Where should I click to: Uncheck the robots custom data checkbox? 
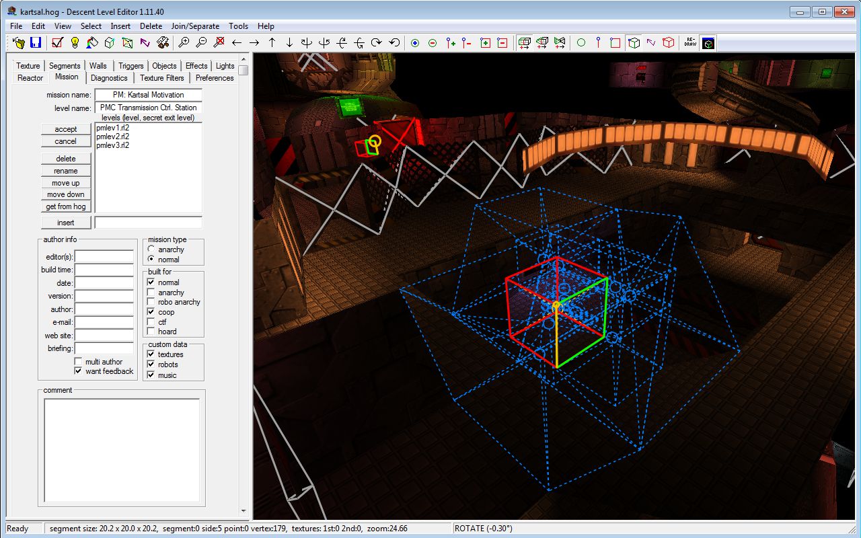(151, 364)
